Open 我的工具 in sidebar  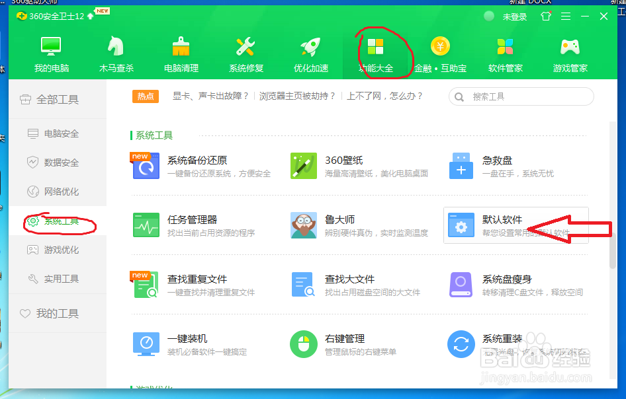pos(58,314)
